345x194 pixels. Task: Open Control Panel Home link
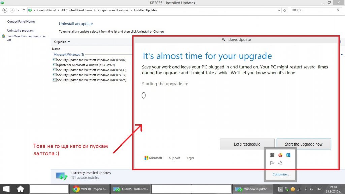21,21
